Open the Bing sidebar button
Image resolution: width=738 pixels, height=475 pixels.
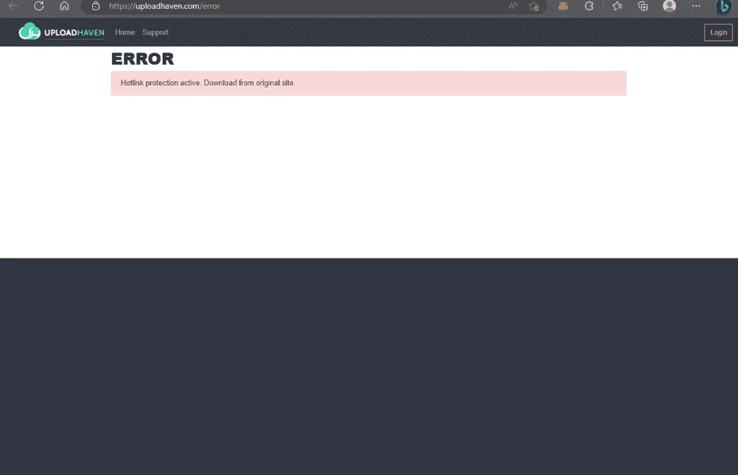tap(724, 7)
